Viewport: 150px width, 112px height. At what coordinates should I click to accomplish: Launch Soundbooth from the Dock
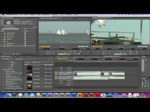62,95
